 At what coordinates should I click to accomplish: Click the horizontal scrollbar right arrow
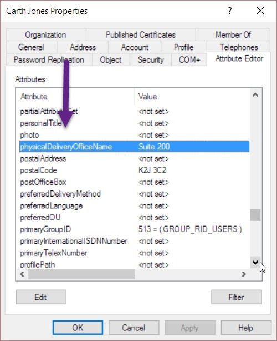coord(244,274)
